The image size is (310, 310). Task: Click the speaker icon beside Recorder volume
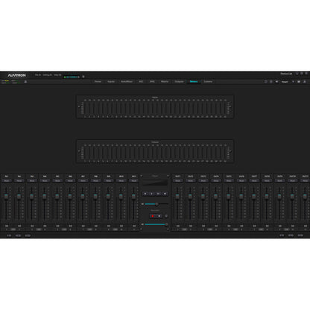coord(142,224)
